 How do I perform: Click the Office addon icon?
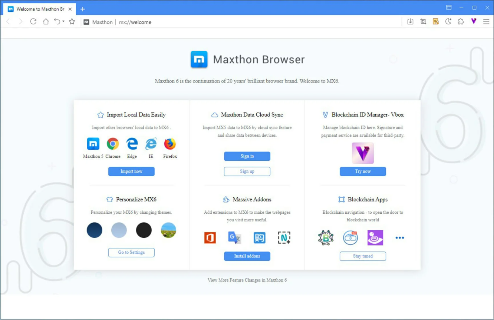(x=210, y=237)
